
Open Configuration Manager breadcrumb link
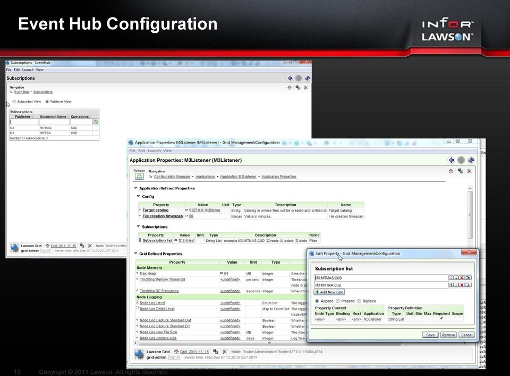click(x=172, y=177)
